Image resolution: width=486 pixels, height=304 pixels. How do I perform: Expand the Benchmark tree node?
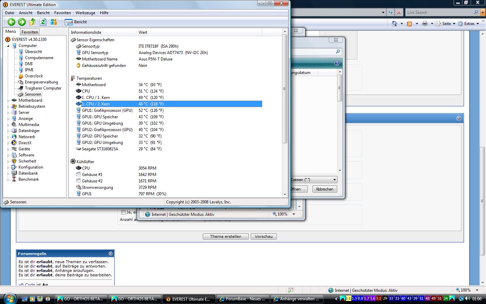pyautogui.click(x=8, y=179)
